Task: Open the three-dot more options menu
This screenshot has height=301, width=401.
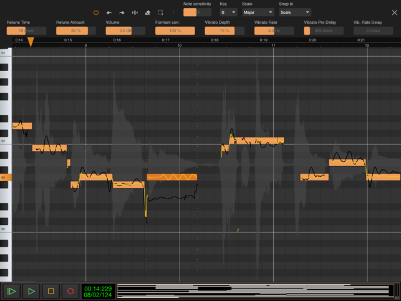Action: (x=173, y=12)
